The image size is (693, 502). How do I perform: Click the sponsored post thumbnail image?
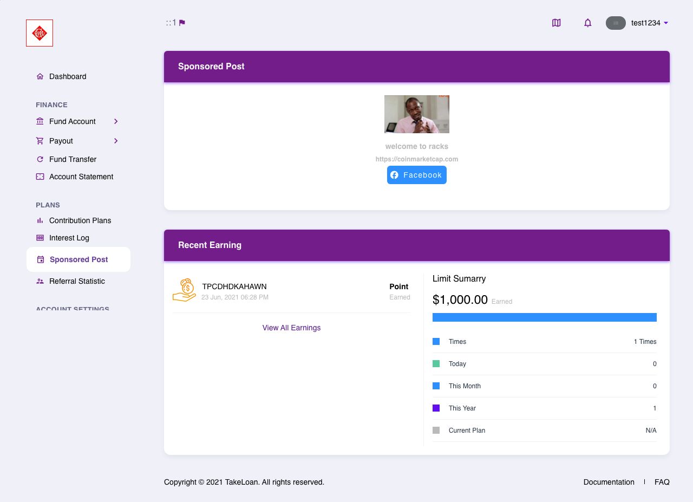416,114
